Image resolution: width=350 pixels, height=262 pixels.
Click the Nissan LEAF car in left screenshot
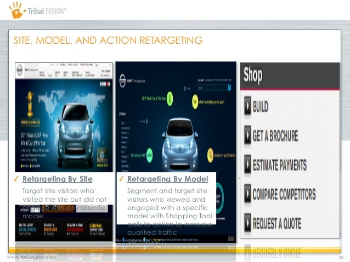click(76, 135)
